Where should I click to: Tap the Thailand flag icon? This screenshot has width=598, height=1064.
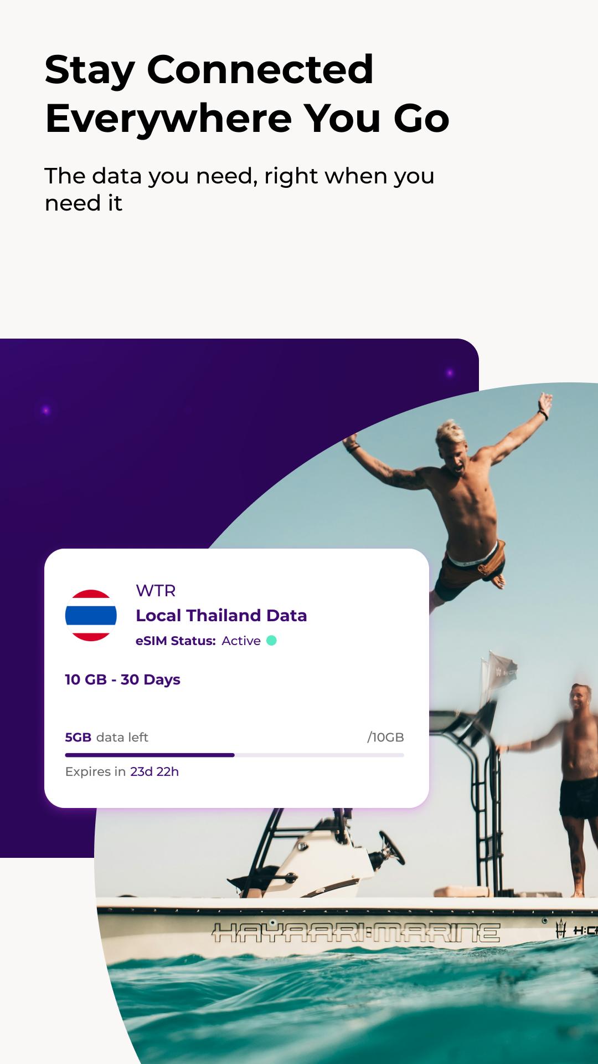[x=91, y=615]
